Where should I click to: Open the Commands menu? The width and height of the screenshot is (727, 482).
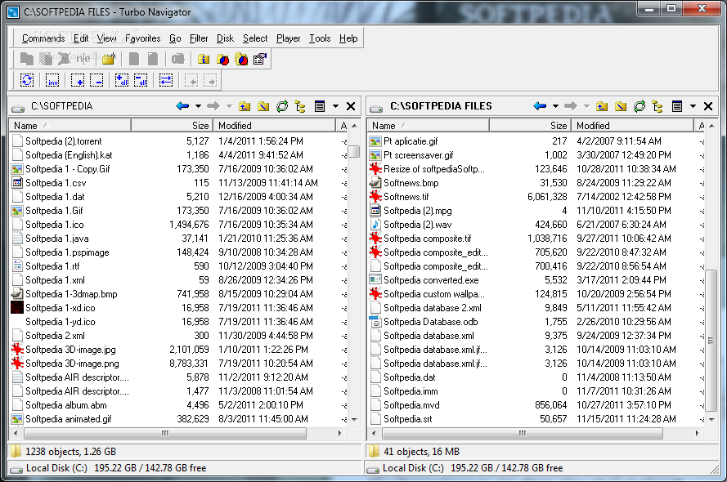tap(43, 38)
